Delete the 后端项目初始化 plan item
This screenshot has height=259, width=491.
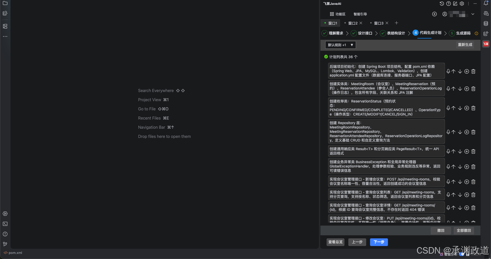473,71
